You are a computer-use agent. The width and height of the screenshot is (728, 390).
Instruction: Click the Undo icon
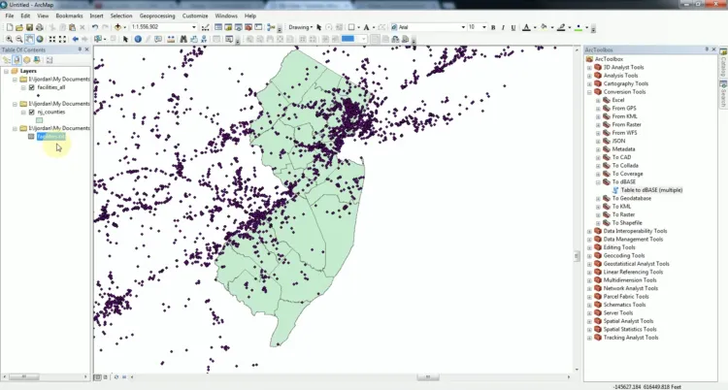pos(95,27)
